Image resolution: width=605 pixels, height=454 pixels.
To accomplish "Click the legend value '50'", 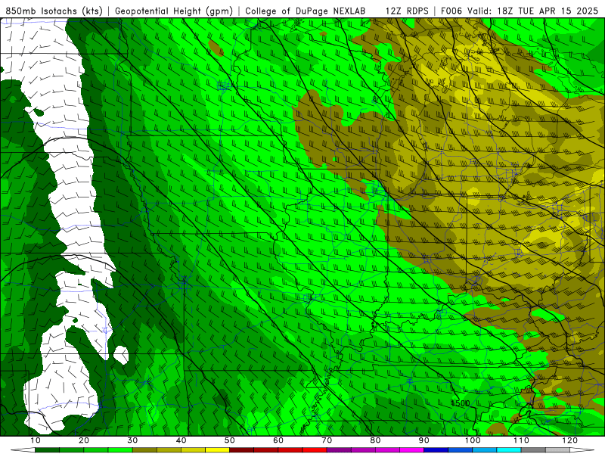I will coord(230,440).
